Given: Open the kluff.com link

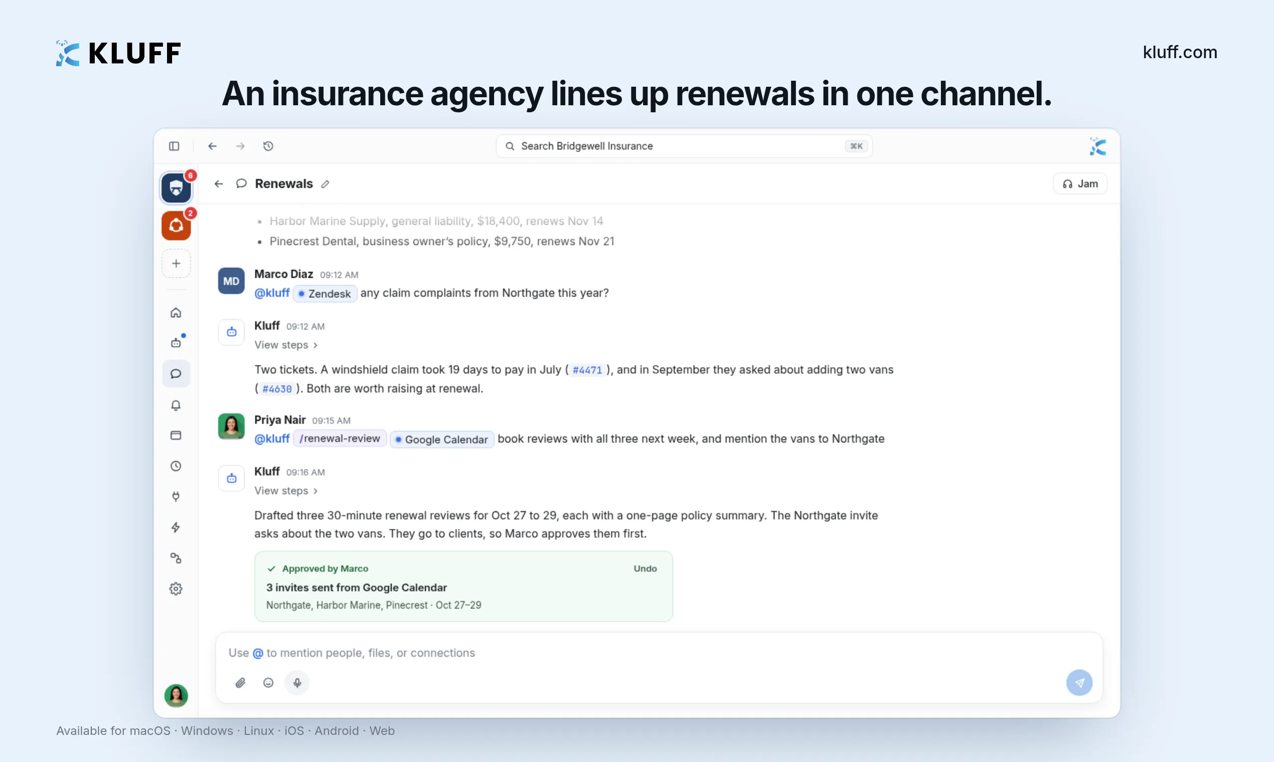Looking at the screenshot, I should pyautogui.click(x=1180, y=52).
